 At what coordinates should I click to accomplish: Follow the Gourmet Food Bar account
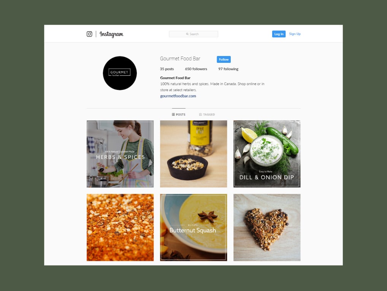point(224,59)
